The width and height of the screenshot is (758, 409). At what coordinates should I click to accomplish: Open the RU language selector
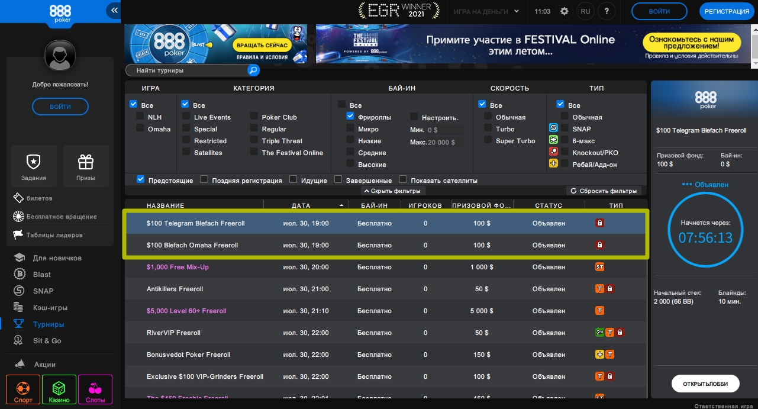coord(585,11)
